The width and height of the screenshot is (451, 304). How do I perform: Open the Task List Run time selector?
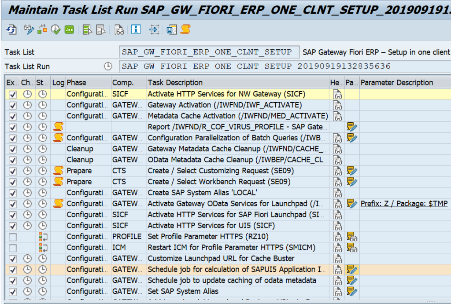109,65
